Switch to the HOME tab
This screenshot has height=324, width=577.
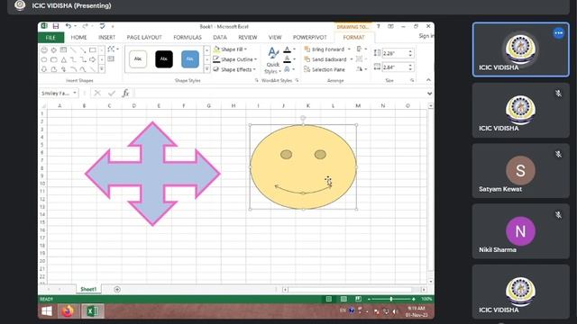point(78,38)
